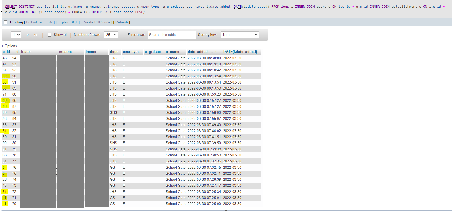
Task: Select the cell '2022-03-30 07:39:50'
Action: (x=204, y=143)
